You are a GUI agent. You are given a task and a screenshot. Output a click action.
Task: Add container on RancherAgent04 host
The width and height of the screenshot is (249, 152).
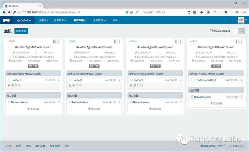point(216,103)
